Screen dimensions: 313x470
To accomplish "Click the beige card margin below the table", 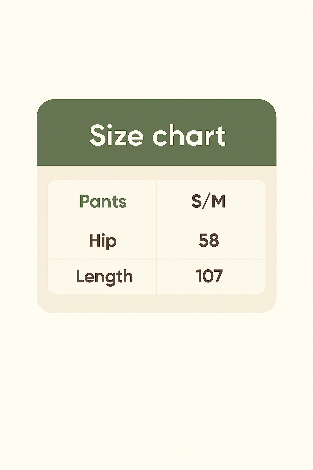I will click(x=156, y=303).
